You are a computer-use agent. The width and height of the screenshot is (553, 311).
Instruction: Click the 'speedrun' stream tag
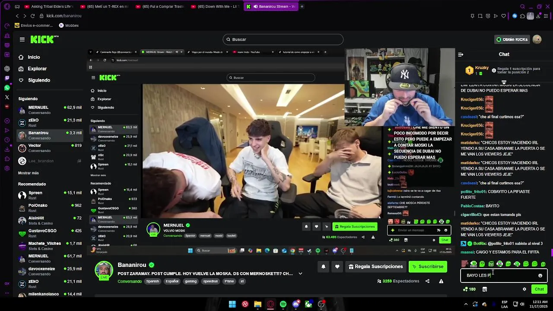pyautogui.click(x=211, y=281)
